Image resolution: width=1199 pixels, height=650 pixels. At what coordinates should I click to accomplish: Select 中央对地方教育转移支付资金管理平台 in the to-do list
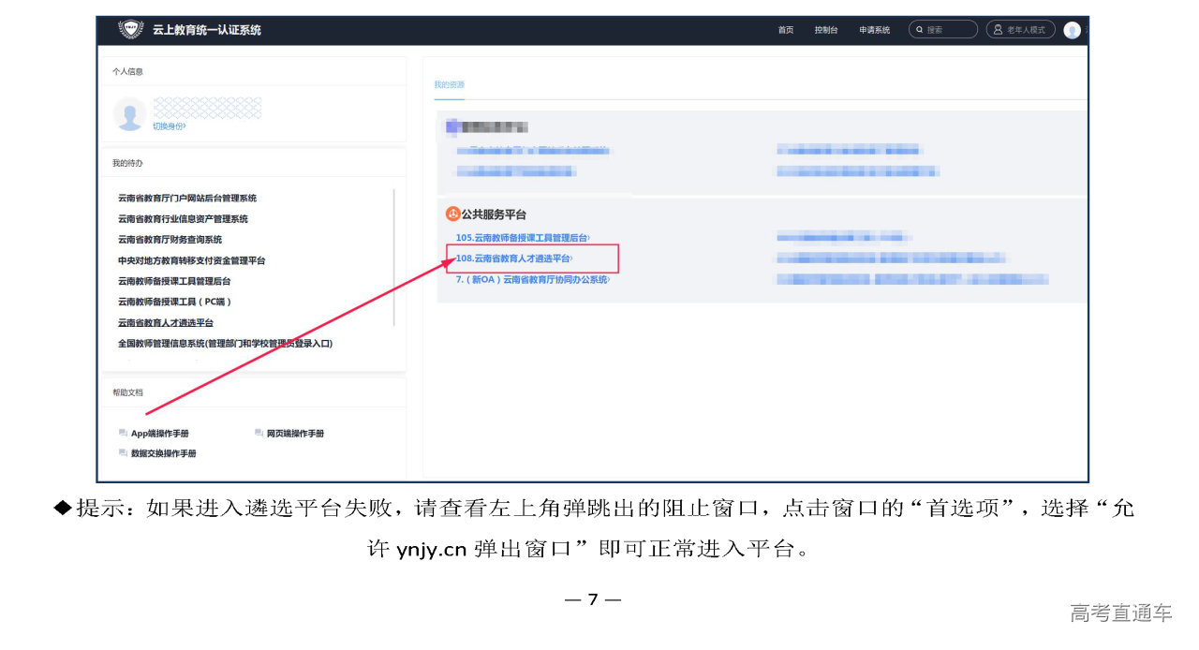pos(191,260)
